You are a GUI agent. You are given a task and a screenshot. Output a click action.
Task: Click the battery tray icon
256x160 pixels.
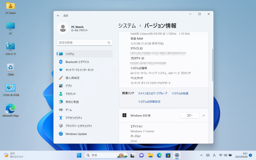(x=230, y=155)
